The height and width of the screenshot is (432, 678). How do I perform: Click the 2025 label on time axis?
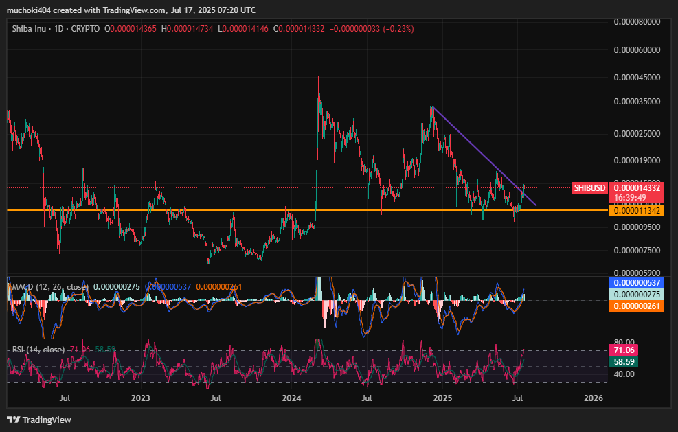click(x=443, y=398)
